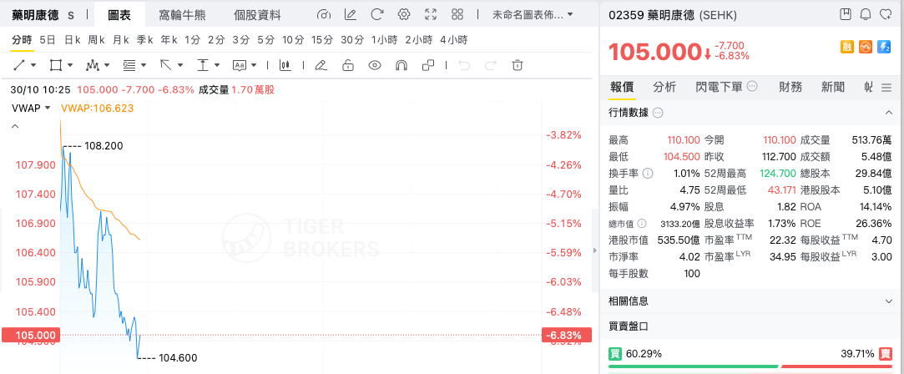Open the 財務 tab
Image resolution: width=904 pixels, height=374 pixels.
790,87
